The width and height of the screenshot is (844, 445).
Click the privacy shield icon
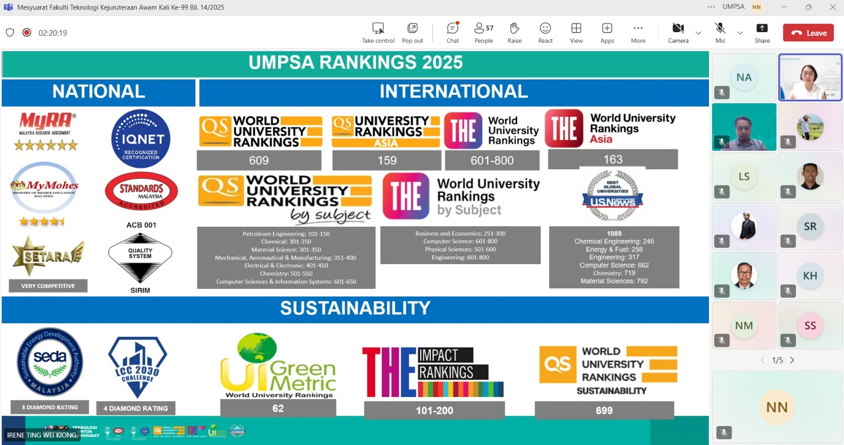10,32
